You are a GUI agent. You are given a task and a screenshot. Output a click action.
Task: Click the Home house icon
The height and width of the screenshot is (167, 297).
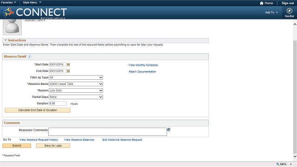click(262, 3)
